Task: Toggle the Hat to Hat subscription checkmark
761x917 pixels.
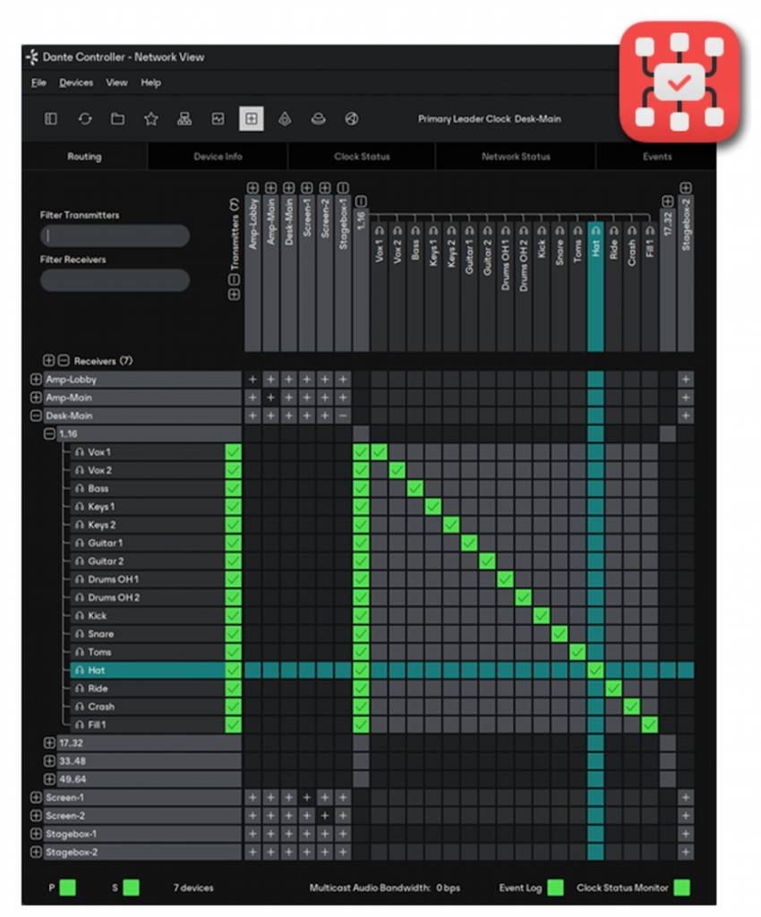Action: click(x=595, y=670)
